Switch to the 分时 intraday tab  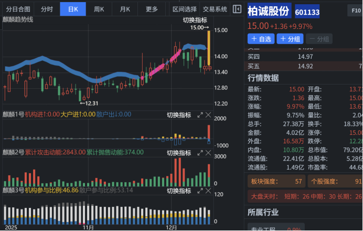tap(47, 9)
